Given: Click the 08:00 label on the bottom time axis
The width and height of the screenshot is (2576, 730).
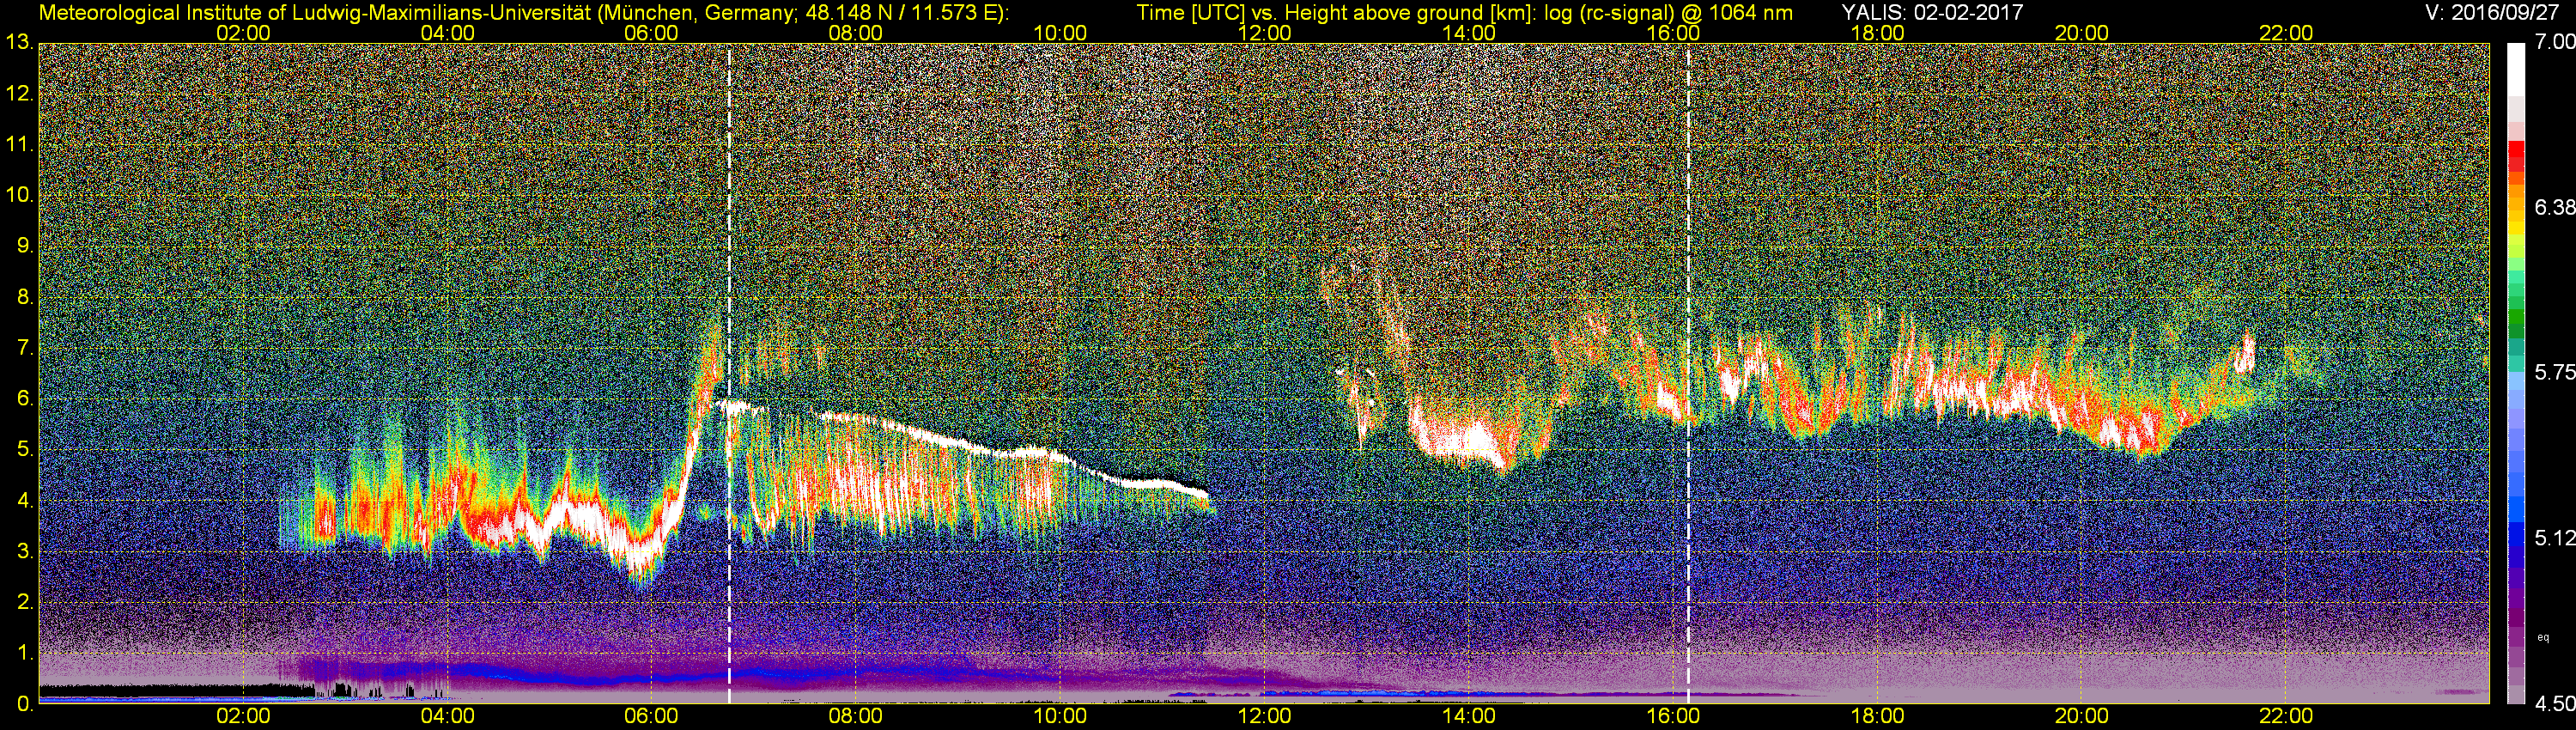Looking at the screenshot, I should point(856,716).
